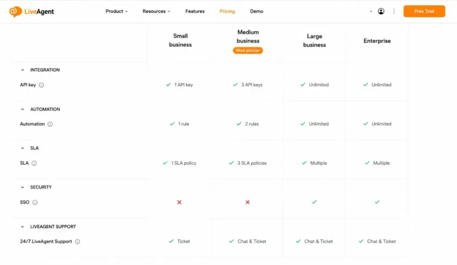Click the SSO row label
This screenshot has height=265, width=457.
[x=25, y=202]
